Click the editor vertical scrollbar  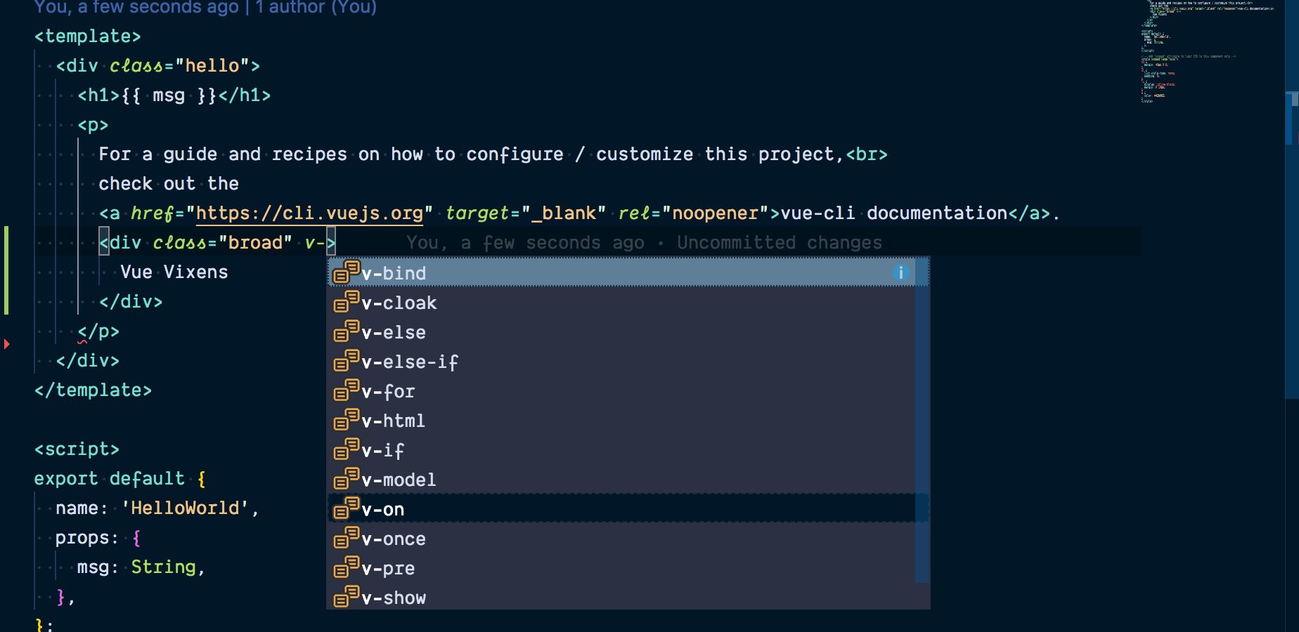click(x=1291, y=246)
